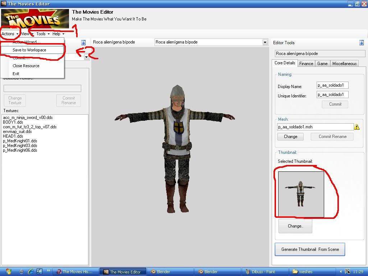
Task: Click the app icon in the title bar
Action: [x=4, y=4]
